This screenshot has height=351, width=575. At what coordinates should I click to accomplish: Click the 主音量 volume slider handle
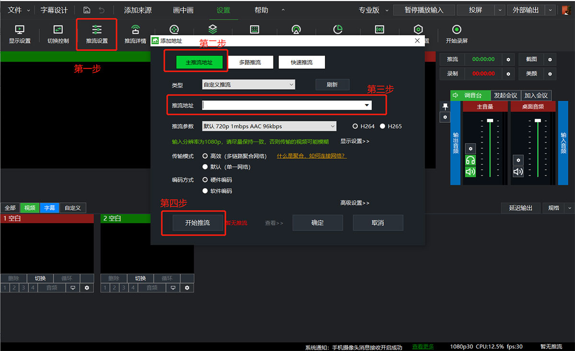[490, 120]
